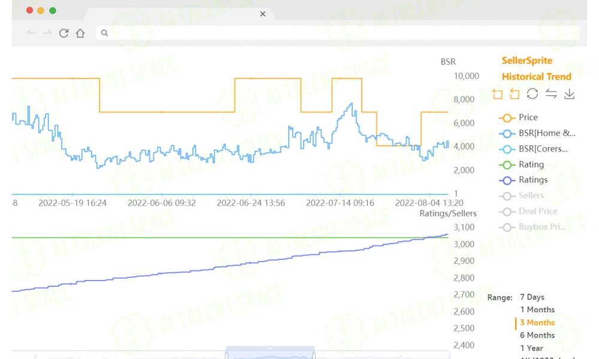Restore the chart with the circular arrows icon

532,94
